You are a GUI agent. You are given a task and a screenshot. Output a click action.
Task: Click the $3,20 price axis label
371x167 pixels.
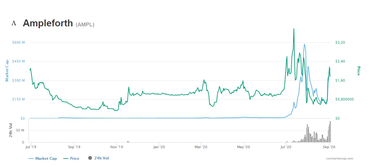[x=340, y=43]
